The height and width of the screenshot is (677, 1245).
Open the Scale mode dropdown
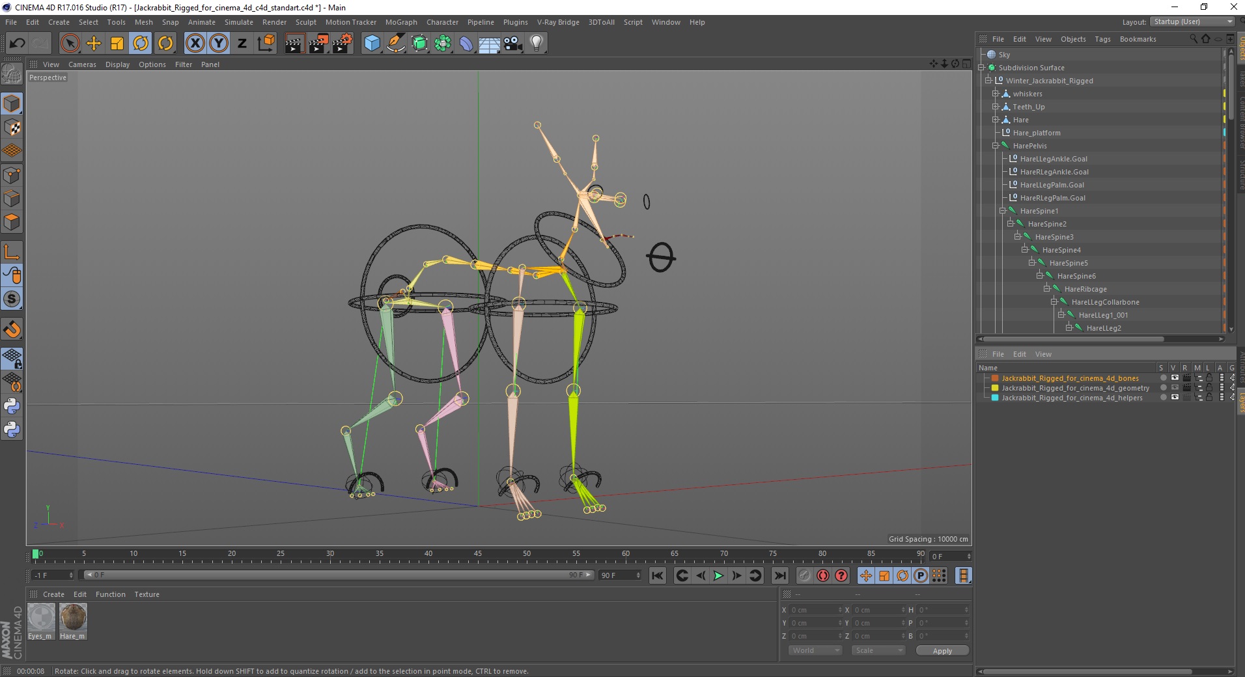tap(878, 650)
